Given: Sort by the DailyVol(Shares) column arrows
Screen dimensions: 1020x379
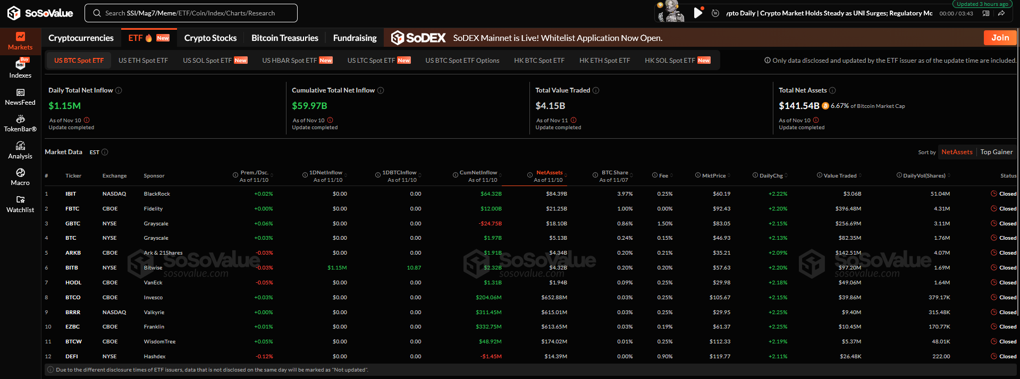Looking at the screenshot, I should pos(949,175).
